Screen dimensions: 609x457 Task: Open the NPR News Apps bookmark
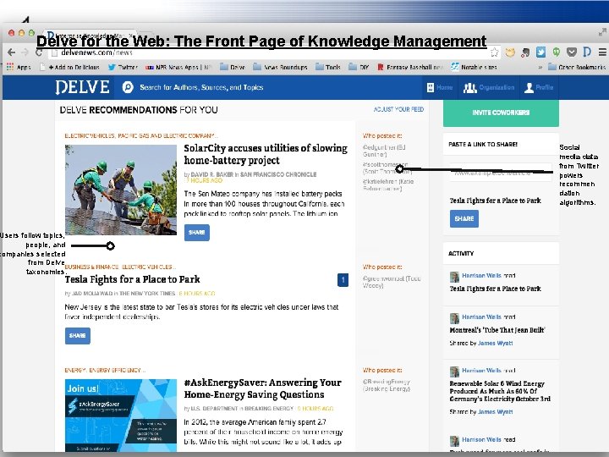(178, 67)
